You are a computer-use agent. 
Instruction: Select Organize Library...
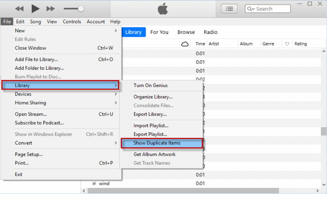pyautogui.click(x=161, y=97)
